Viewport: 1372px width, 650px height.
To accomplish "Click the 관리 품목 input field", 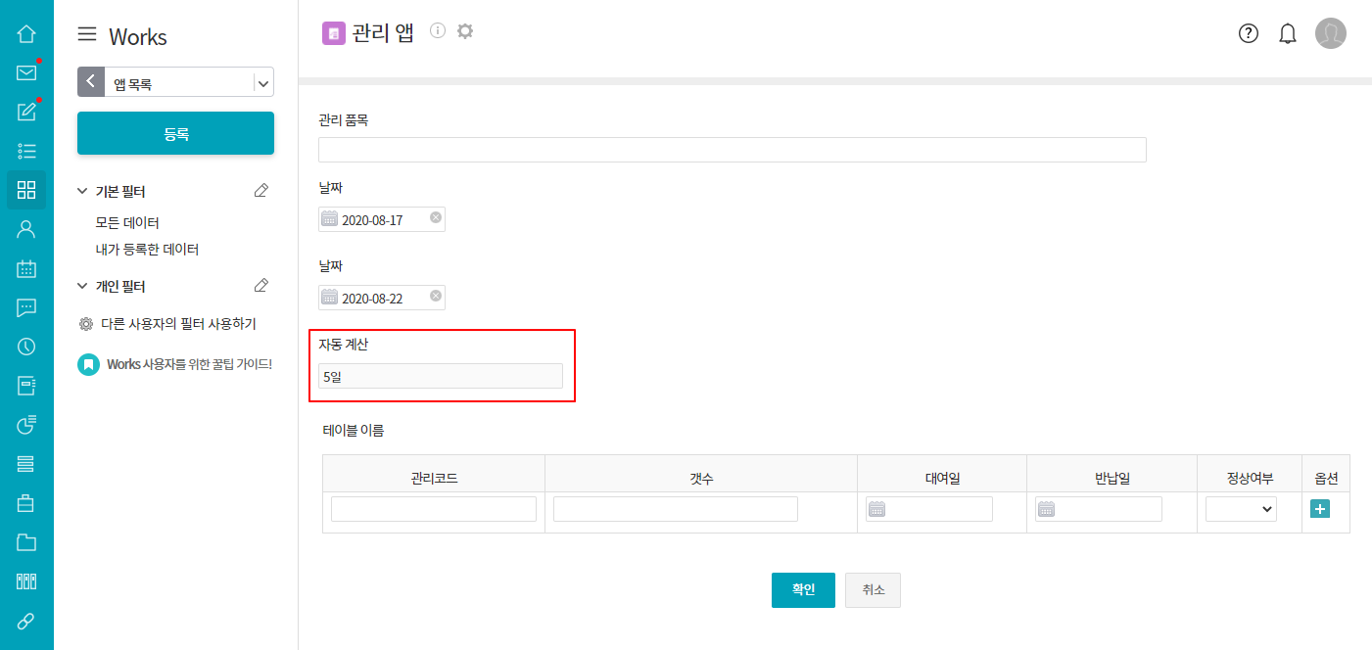I will pyautogui.click(x=732, y=150).
